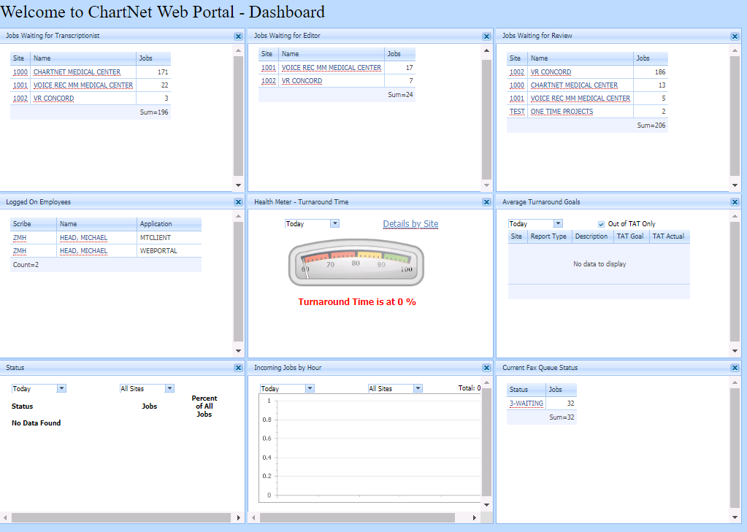Open HEAD, MICHAEL link for WEBPORTAL
This screenshot has width=747, height=532.
pyautogui.click(x=83, y=251)
